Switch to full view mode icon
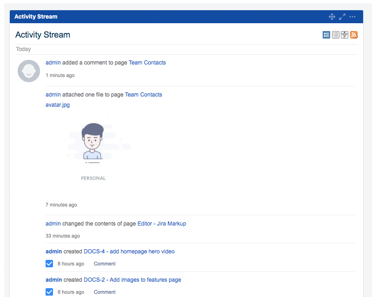The height and width of the screenshot is (297, 372). point(326,35)
